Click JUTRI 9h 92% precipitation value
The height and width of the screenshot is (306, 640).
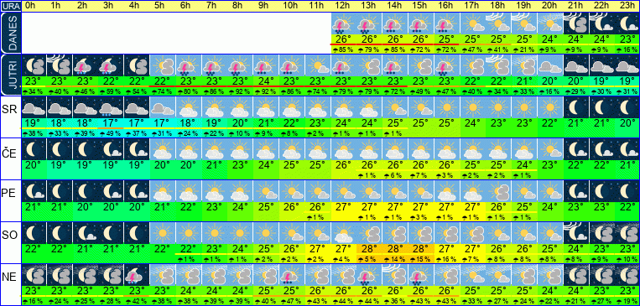point(266,91)
